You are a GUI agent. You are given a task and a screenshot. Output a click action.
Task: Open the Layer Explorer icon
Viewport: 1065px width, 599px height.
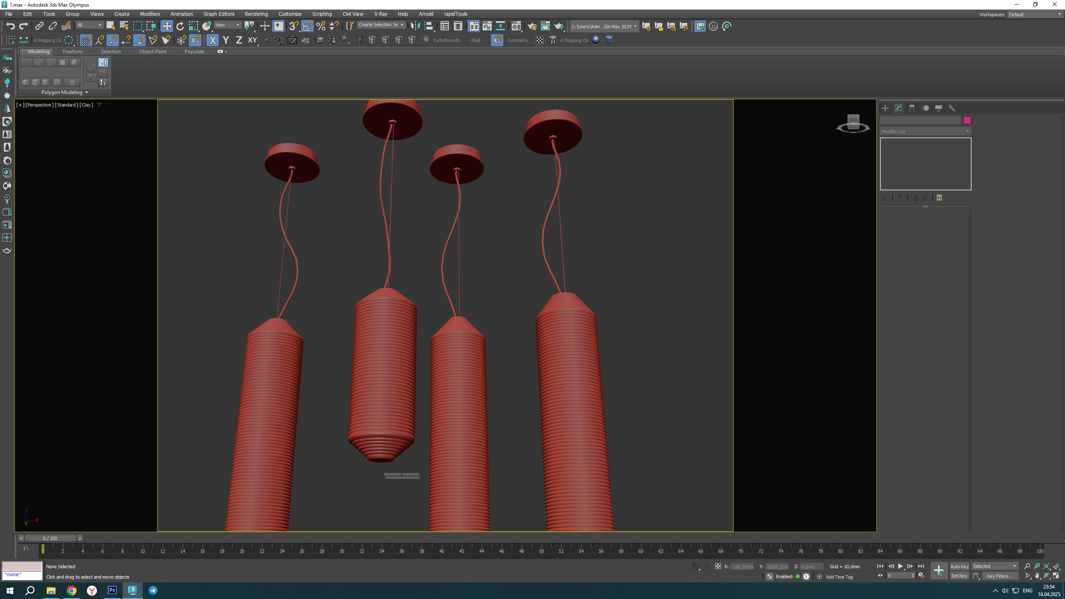click(458, 26)
